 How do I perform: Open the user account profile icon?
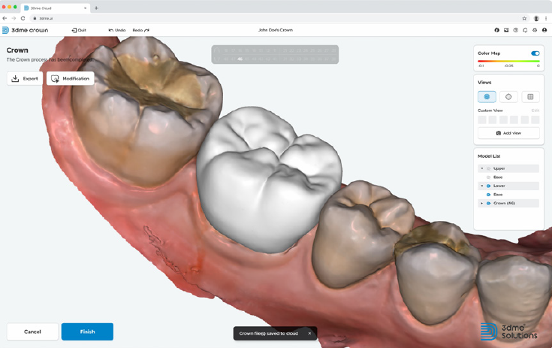point(544,30)
